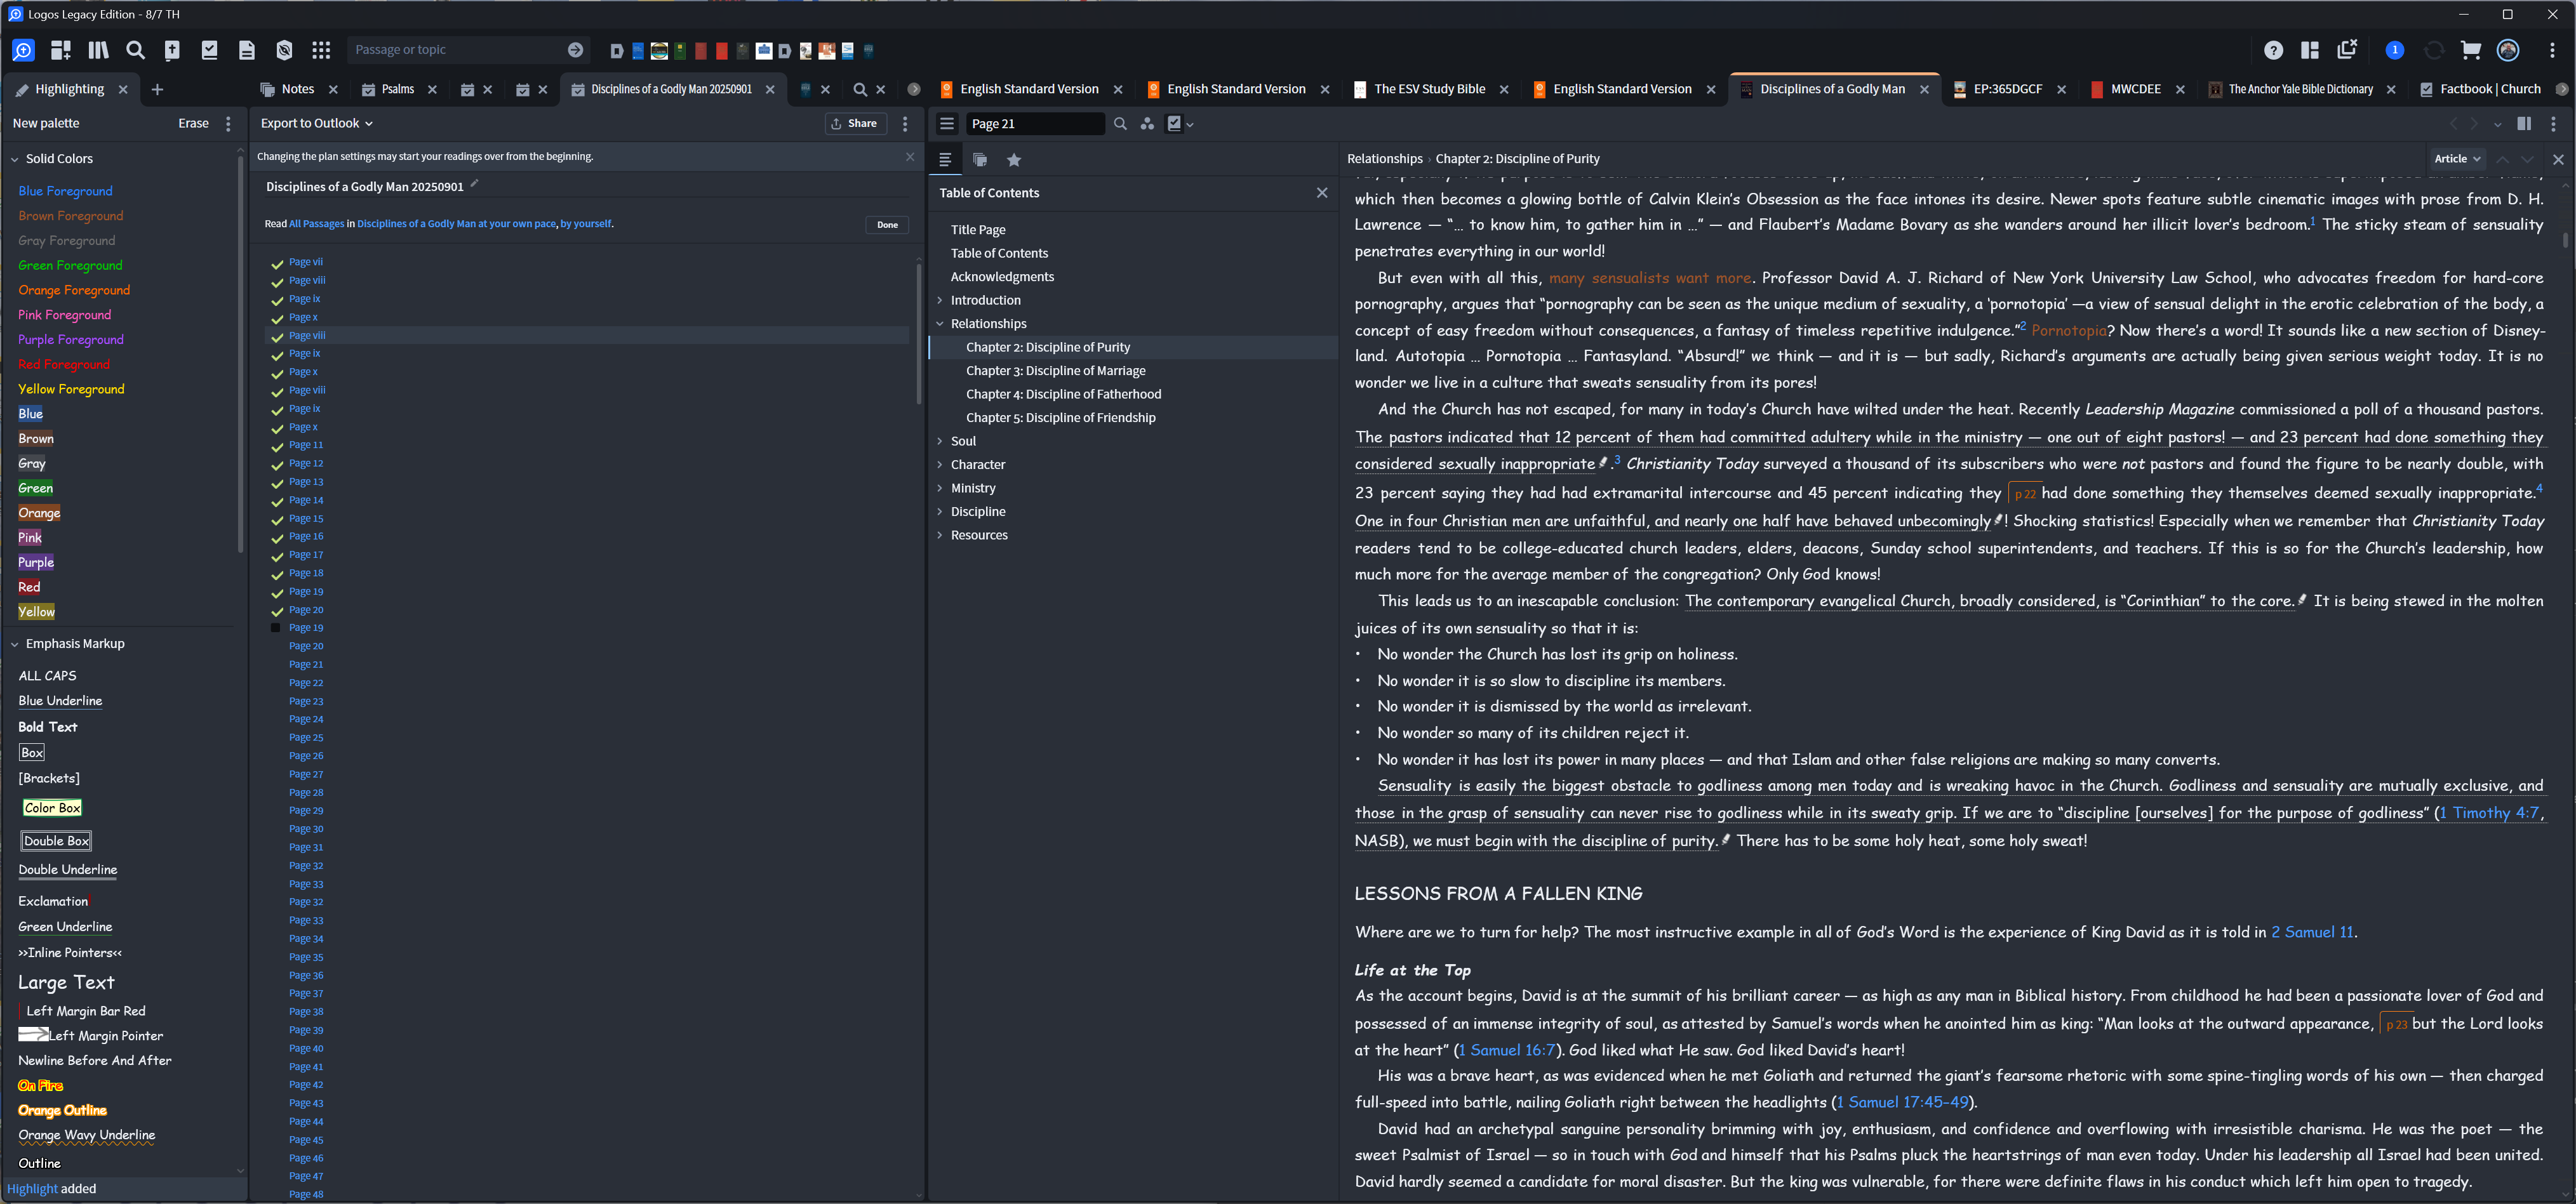Image resolution: width=2576 pixels, height=1204 pixels.
Task: Open the Bible cross book icon
Action: click(172, 50)
